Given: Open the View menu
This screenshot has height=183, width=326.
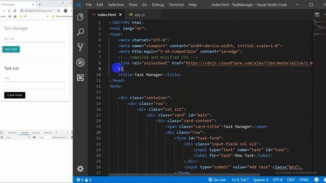Looking at the screenshot, I should click(133, 5).
